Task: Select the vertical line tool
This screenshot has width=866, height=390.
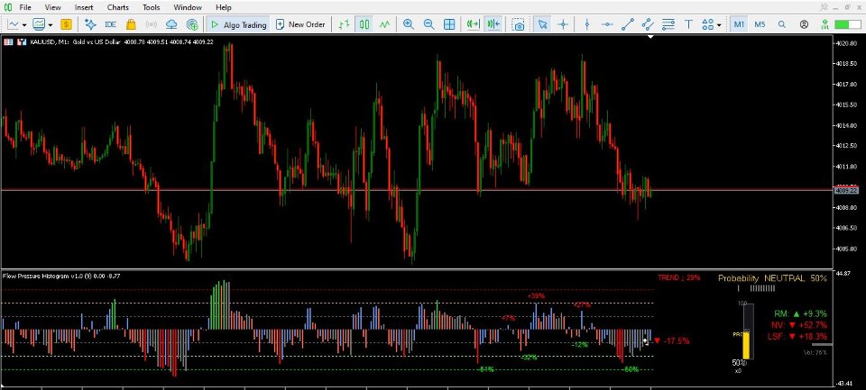Action: click(587, 25)
